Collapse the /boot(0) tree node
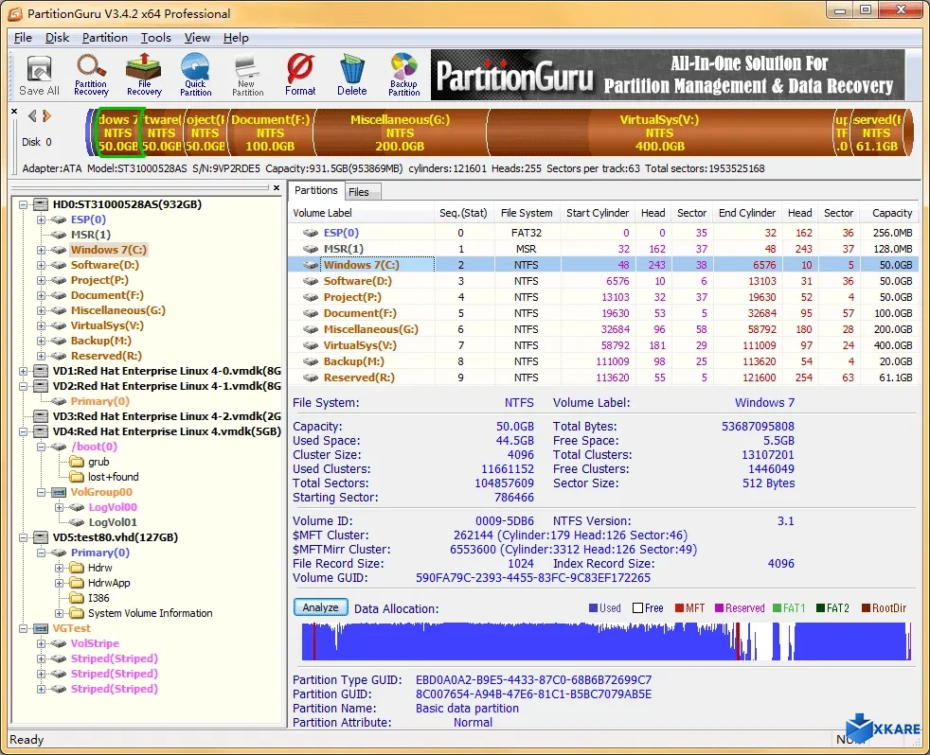The image size is (930, 755). (x=41, y=447)
